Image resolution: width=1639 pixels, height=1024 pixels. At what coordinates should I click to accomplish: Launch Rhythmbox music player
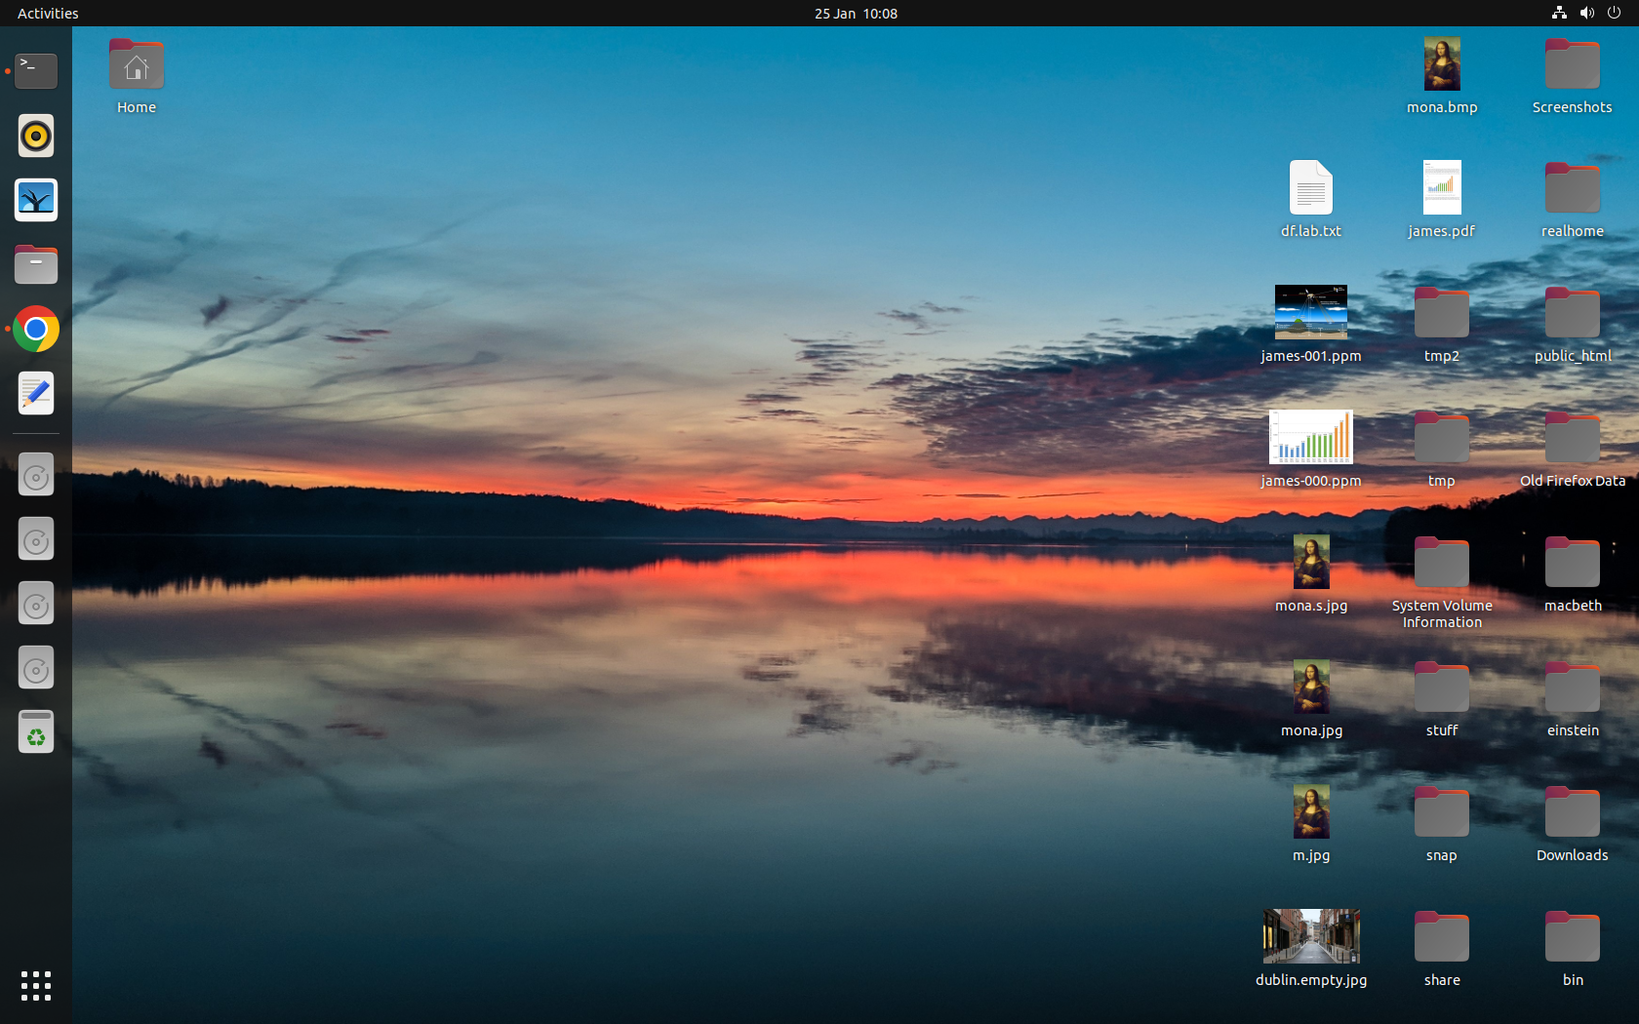point(36,137)
